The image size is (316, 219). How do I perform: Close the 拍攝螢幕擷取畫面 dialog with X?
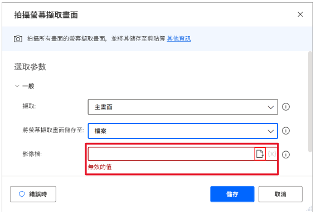(x=300, y=14)
